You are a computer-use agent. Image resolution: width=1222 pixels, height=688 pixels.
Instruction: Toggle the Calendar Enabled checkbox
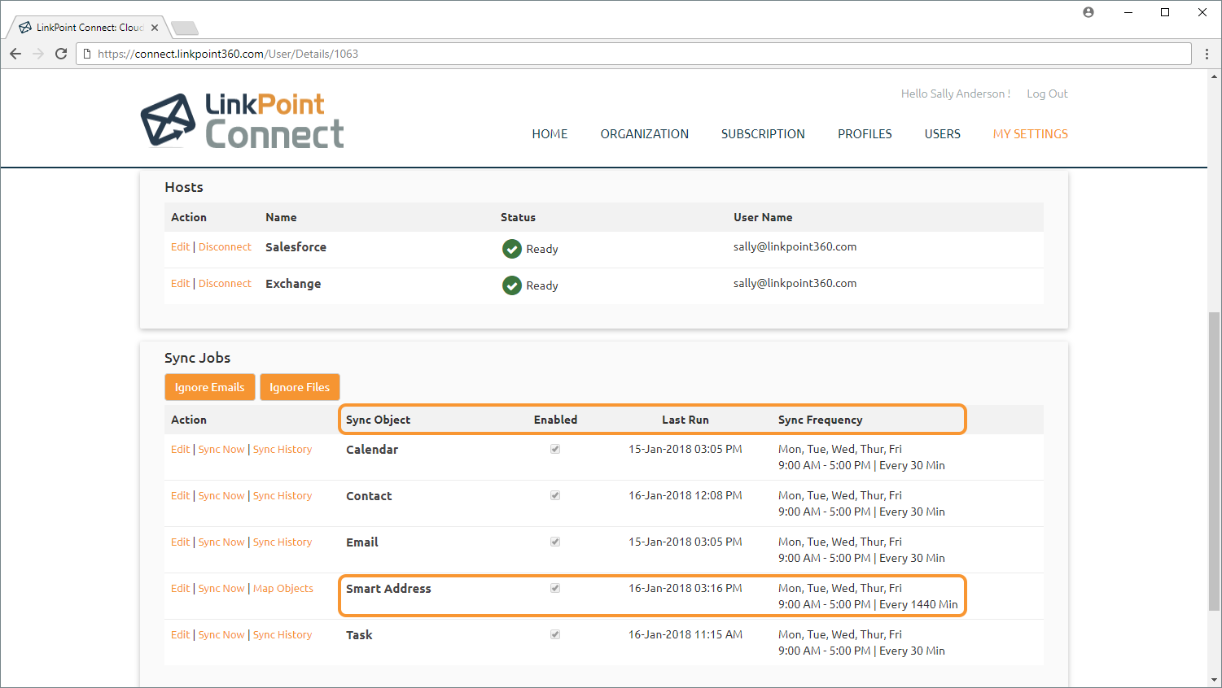click(555, 449)
